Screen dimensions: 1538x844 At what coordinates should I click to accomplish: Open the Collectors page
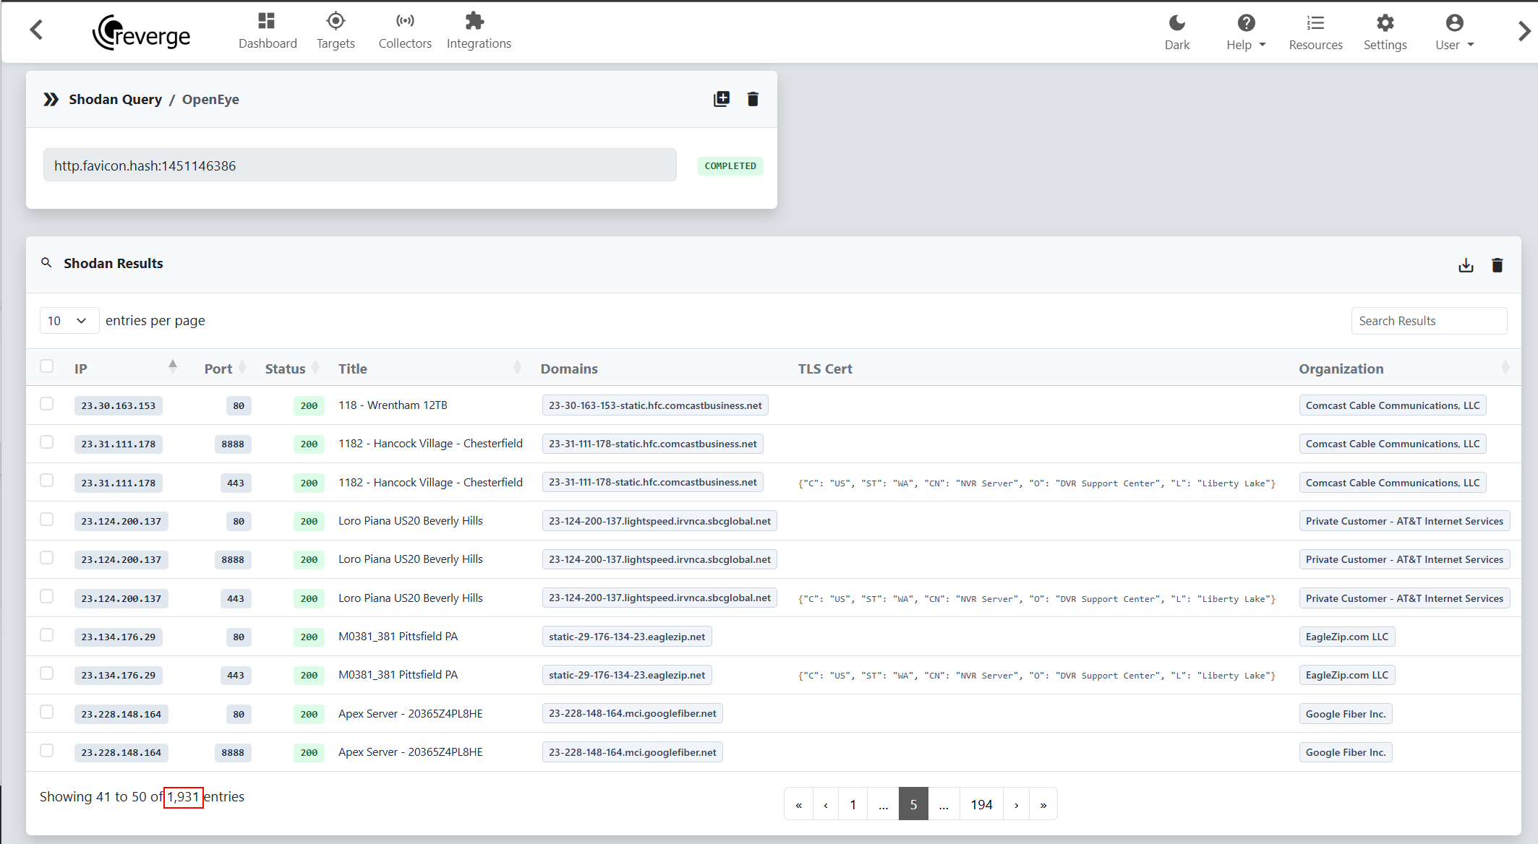click(x=405, y=32)
